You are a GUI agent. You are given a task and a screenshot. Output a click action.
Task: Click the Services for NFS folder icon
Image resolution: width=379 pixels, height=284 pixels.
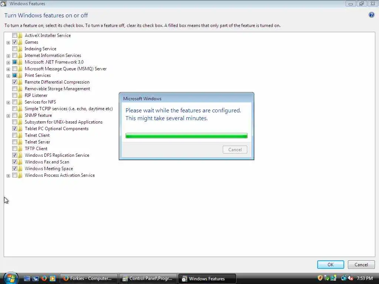point(20,102)
